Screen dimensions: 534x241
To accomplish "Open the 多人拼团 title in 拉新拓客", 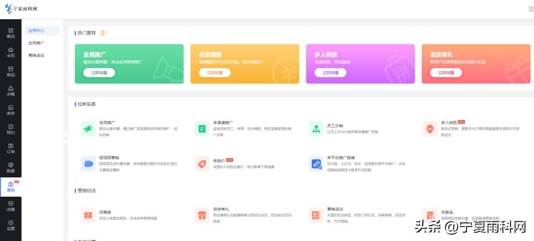I will (x=449, y=122).
